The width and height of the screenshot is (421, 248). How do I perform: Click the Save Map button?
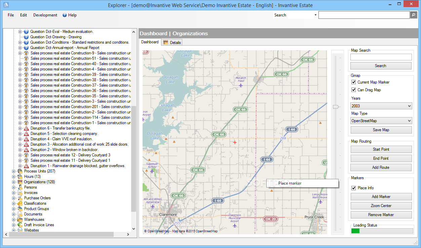(x=381, y=130)
